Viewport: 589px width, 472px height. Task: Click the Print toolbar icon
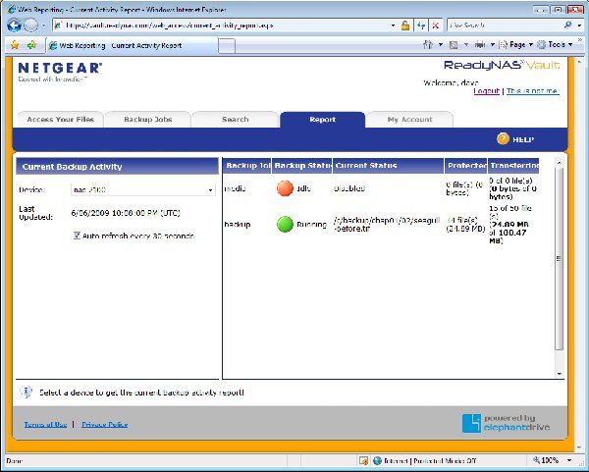click(480, 45)
